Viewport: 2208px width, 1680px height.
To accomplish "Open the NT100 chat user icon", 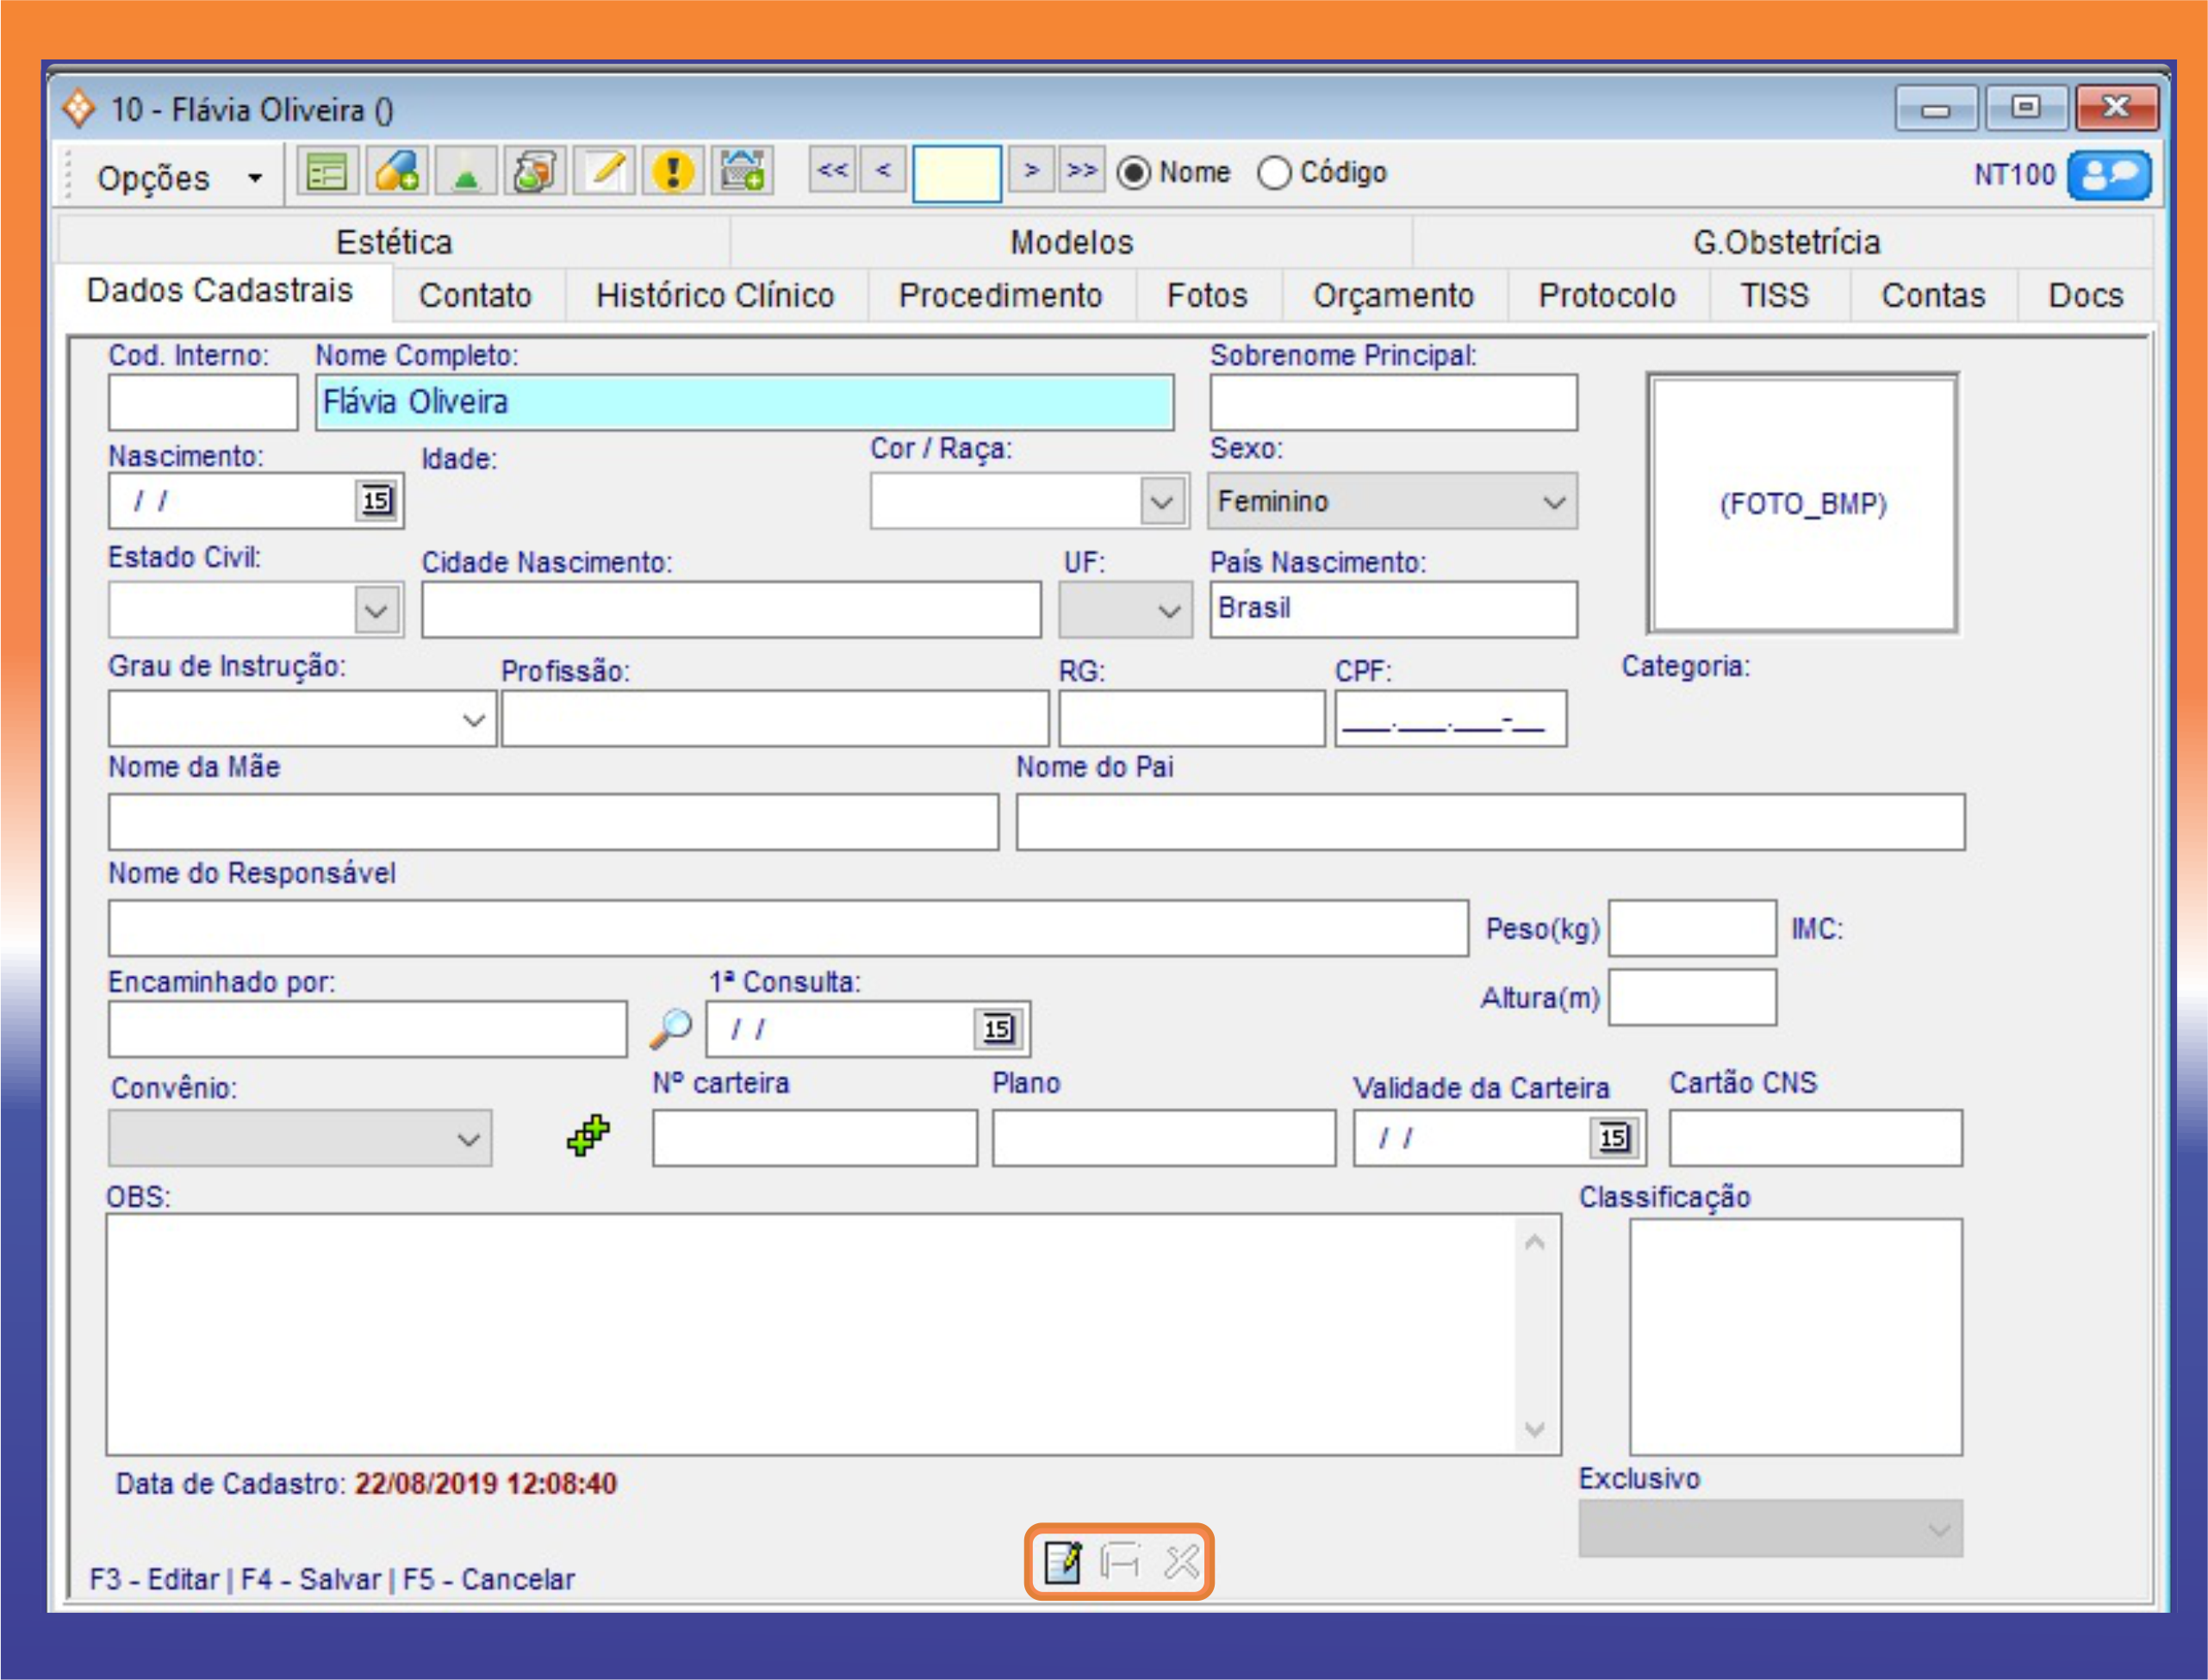I will pos(2109,176).
